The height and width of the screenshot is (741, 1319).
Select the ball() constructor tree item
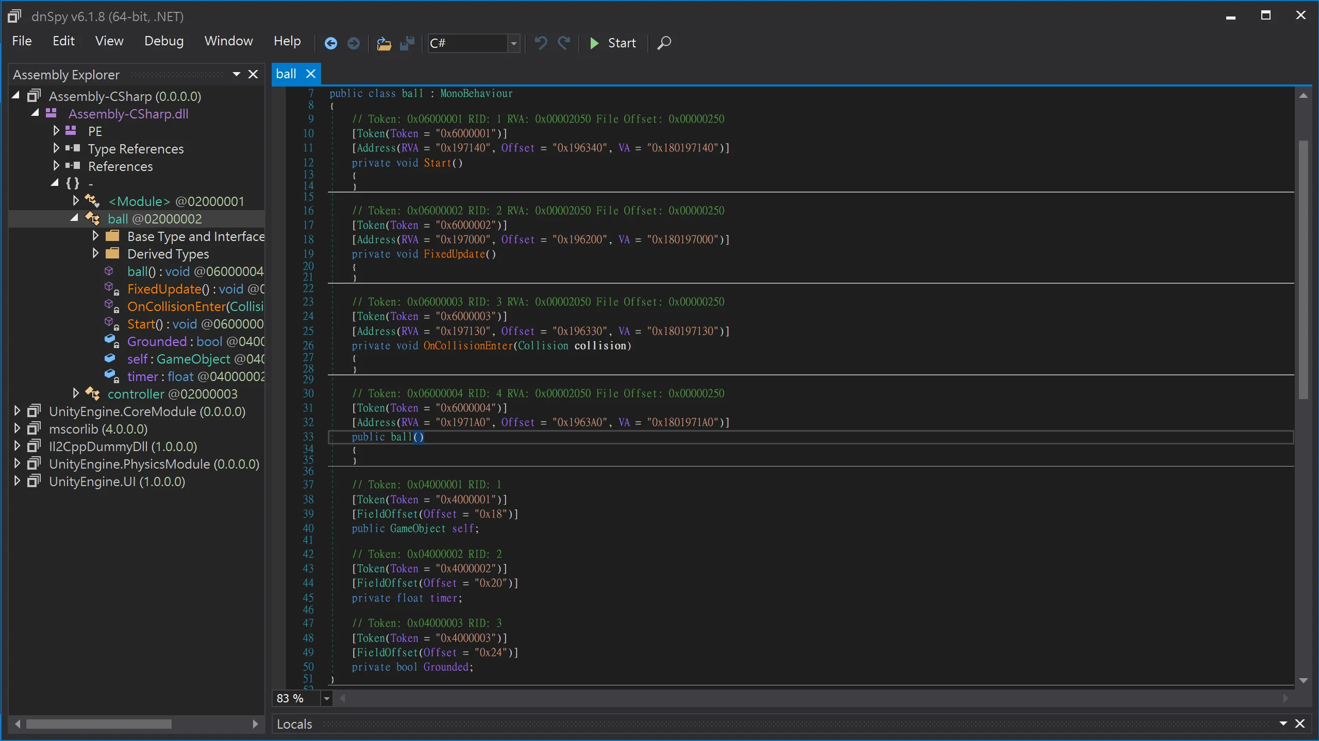click(195, 271)
